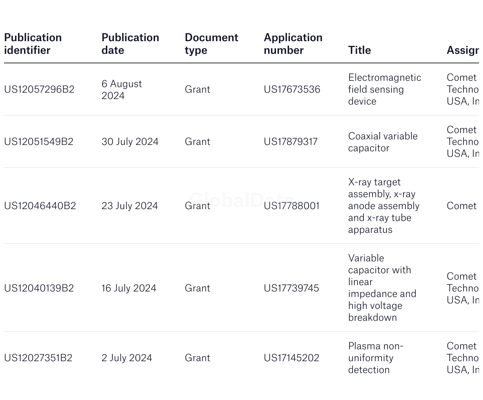
Task: Click application number US17145202
Action: tap(291, 358)
